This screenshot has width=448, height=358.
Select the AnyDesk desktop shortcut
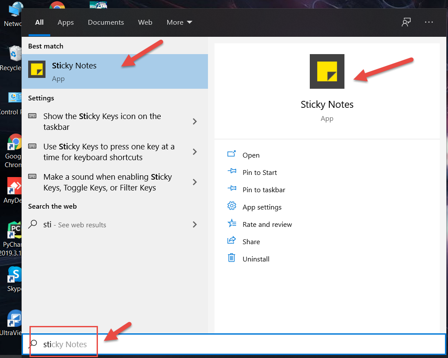click(13, 190)
